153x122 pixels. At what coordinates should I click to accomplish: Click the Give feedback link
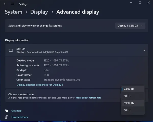pyautogui.click(x=20, y=117)
